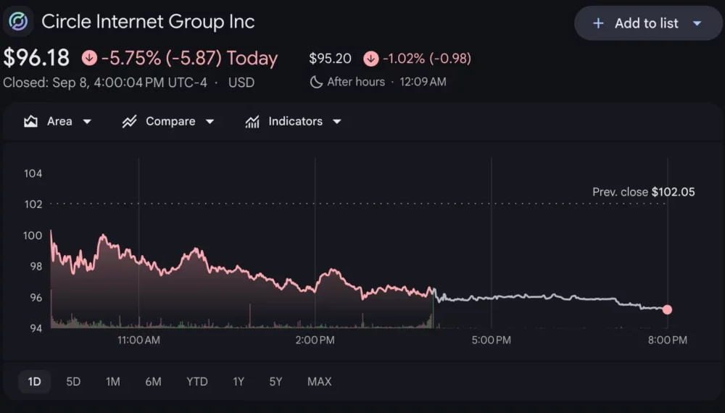Select the 1D time range tab

pyautogui.click(x=34, y=382)
